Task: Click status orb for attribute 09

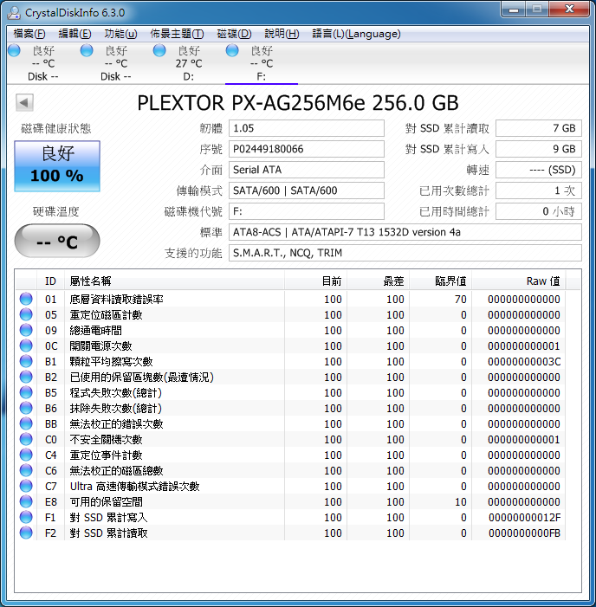Action: coord(26,330)
